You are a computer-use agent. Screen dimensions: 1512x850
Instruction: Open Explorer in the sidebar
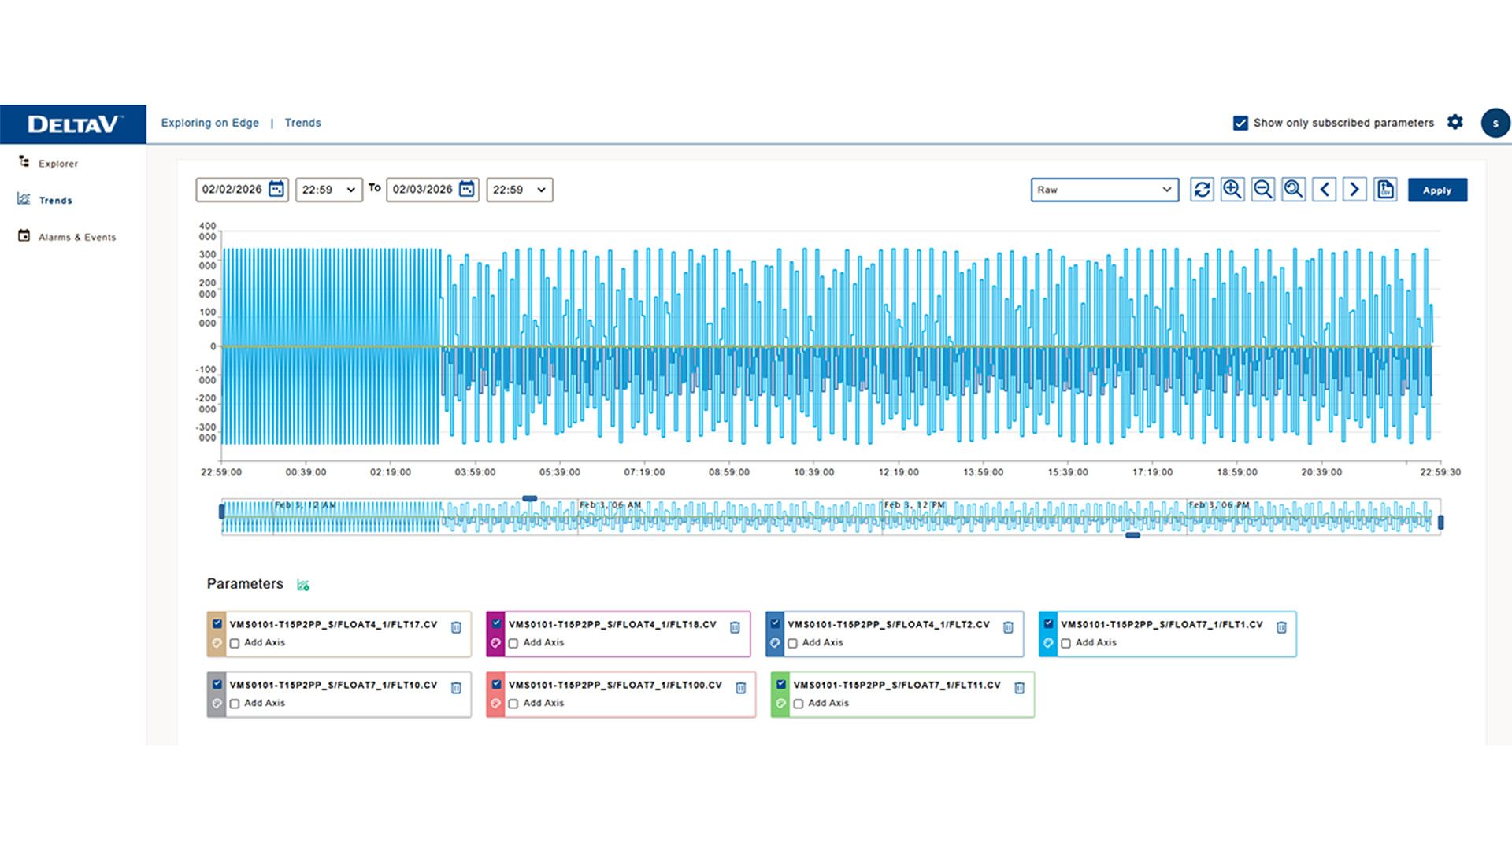pos(57,164)
